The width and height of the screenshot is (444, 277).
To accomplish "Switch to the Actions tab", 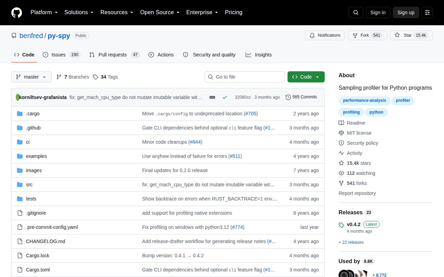I will (161, 55).
